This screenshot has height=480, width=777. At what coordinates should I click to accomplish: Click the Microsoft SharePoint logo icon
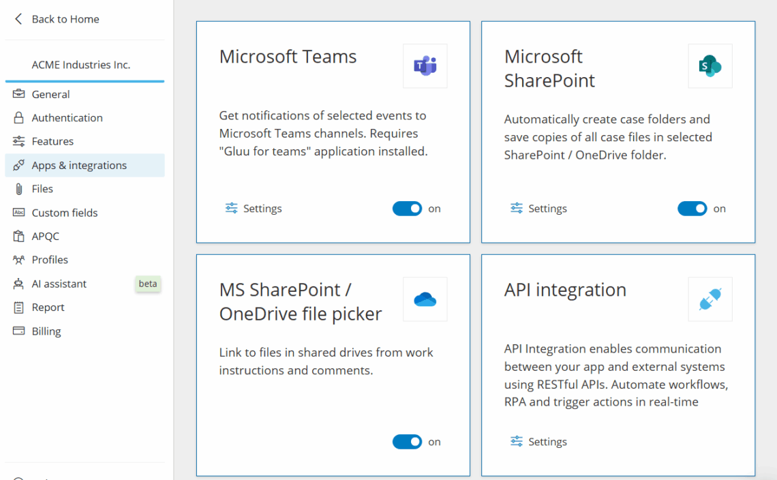coord(710,66)
